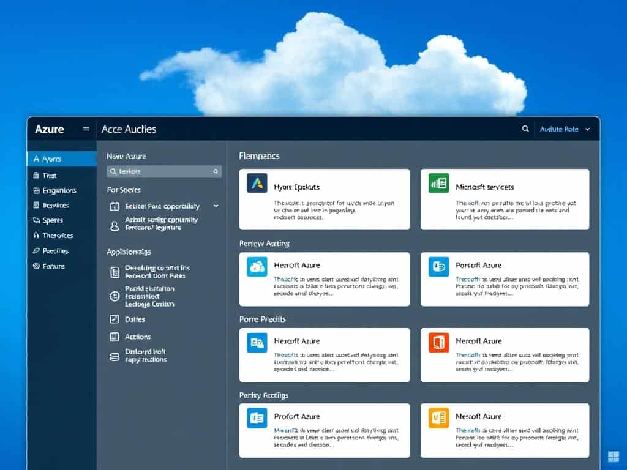Open Dneedcfing to atfet ins item
Screen dimensions: 627x470
pyautogui.click(x=157, y=272)
